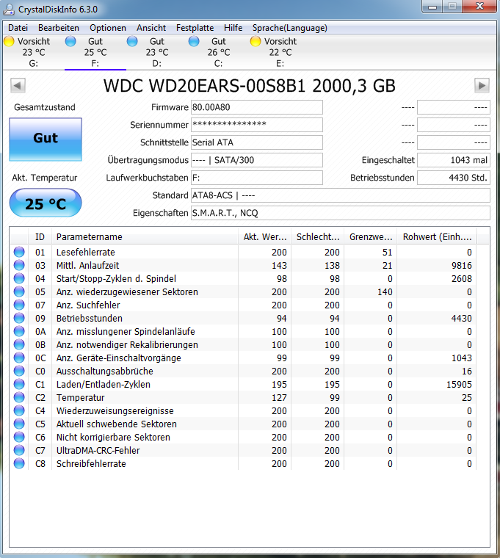Image resolution: width=500 pixels, height=558 pixels.
Task: Click the Übertragungsmodus field SATA/300
Action: coord(257,160)
